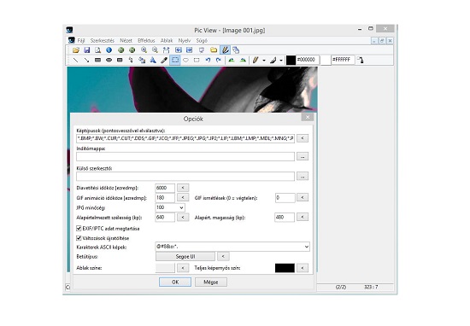The image size is (470, 326).
Task: Click the swap colors icon after #FFFFFF
Action: tap(361, 60)
